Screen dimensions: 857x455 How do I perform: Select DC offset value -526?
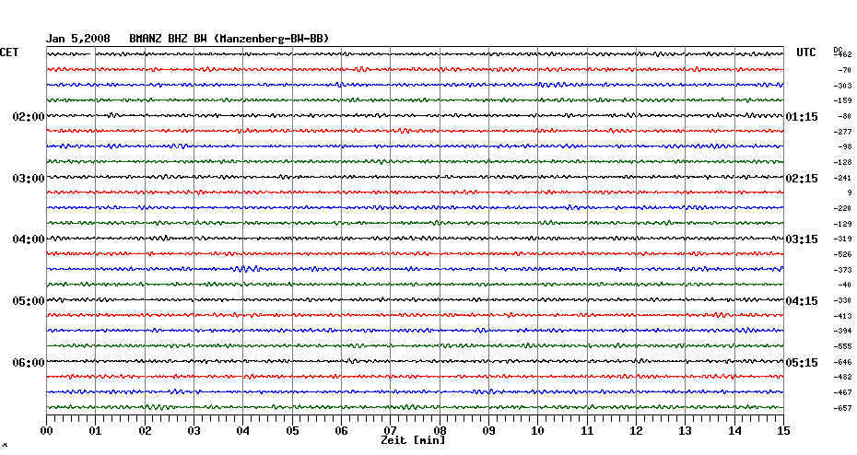click(843, 254)
